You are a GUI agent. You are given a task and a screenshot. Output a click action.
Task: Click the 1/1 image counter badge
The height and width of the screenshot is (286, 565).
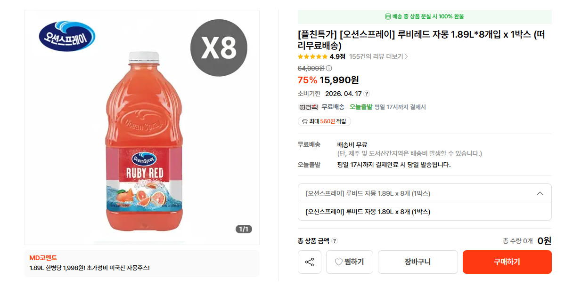tap(244, 230)
